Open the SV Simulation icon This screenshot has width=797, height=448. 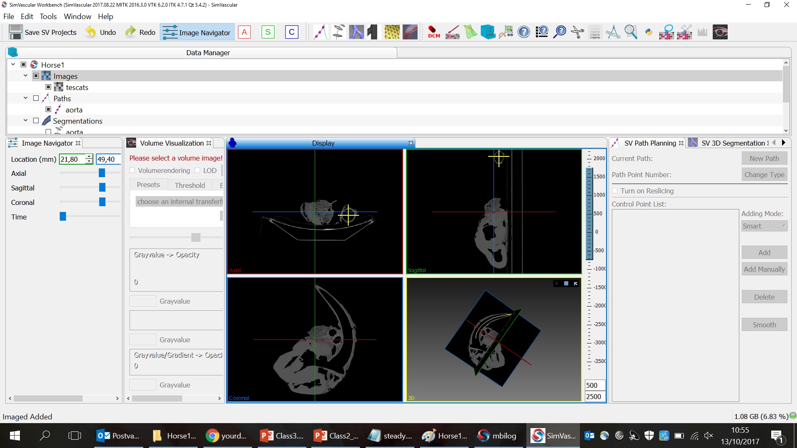coord(410,32)
